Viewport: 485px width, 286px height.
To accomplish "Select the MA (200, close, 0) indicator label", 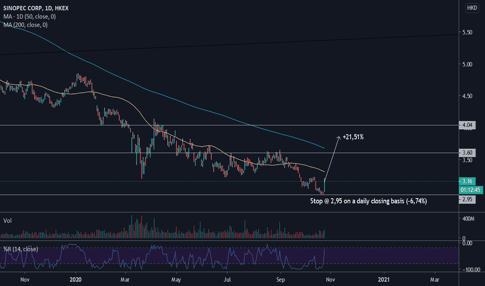I will tap(25, 25).
